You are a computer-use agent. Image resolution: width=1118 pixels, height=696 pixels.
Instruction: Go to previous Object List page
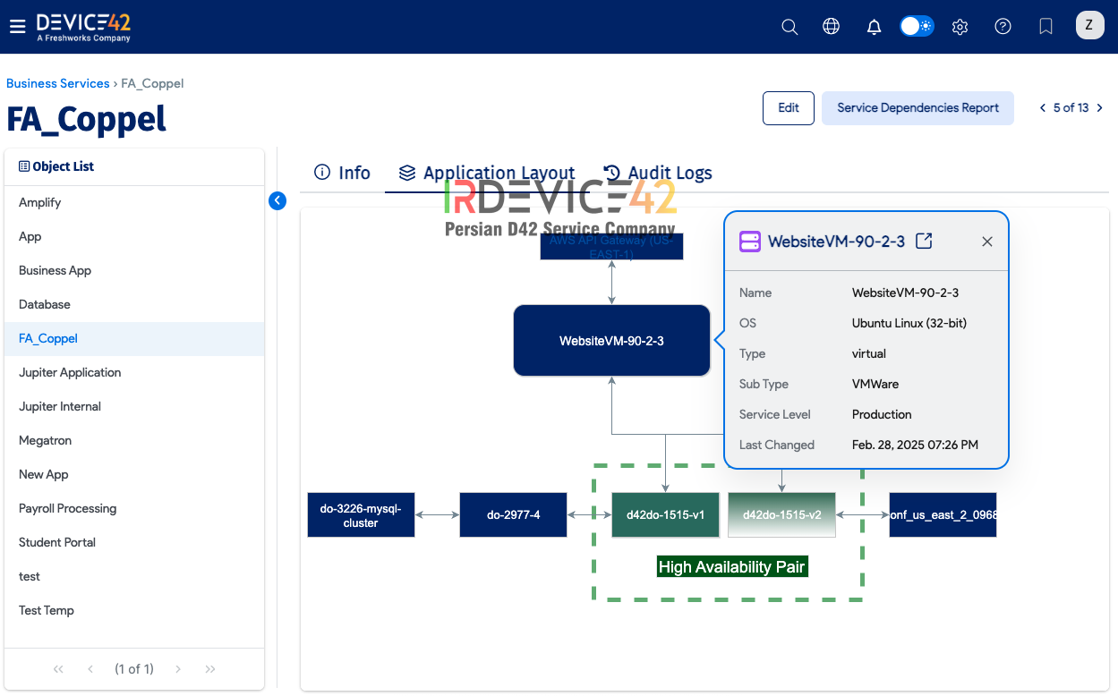[x=90, y=668]
